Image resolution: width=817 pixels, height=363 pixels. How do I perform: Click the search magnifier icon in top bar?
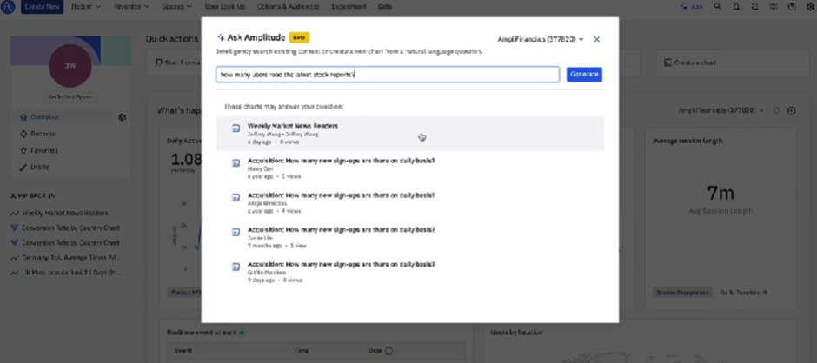pos(717,6)
